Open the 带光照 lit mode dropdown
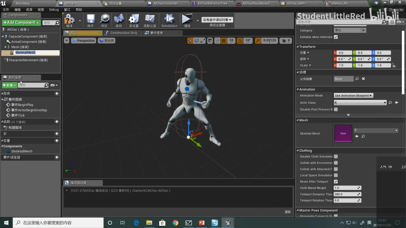This screenshot has height=228, width=406. [x=107, y=41]
